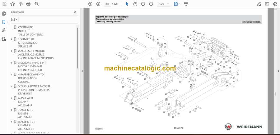Print the document using the printer icon
Viewport: 280px width, 135px height.
(x=29, y=4)
